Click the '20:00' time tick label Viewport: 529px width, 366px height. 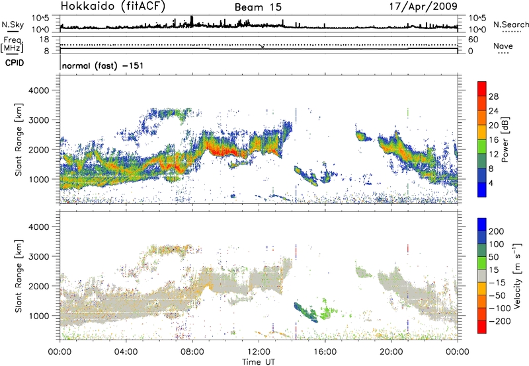391,352
